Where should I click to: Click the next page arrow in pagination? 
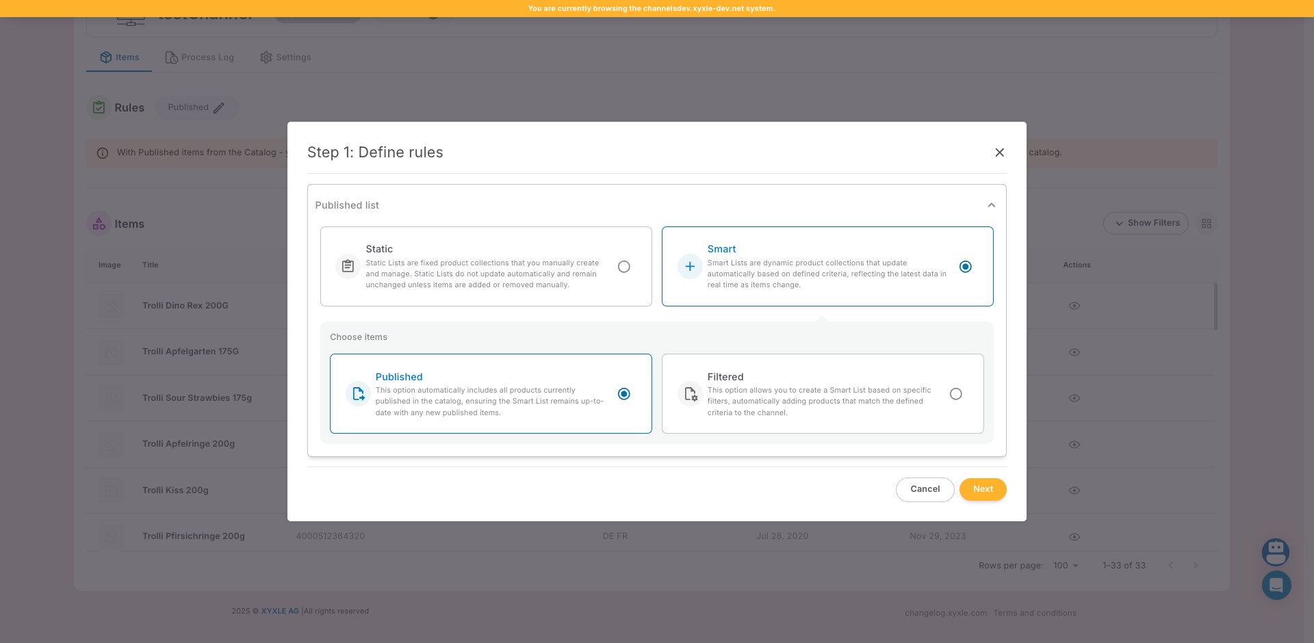(x=1196, y=566)
